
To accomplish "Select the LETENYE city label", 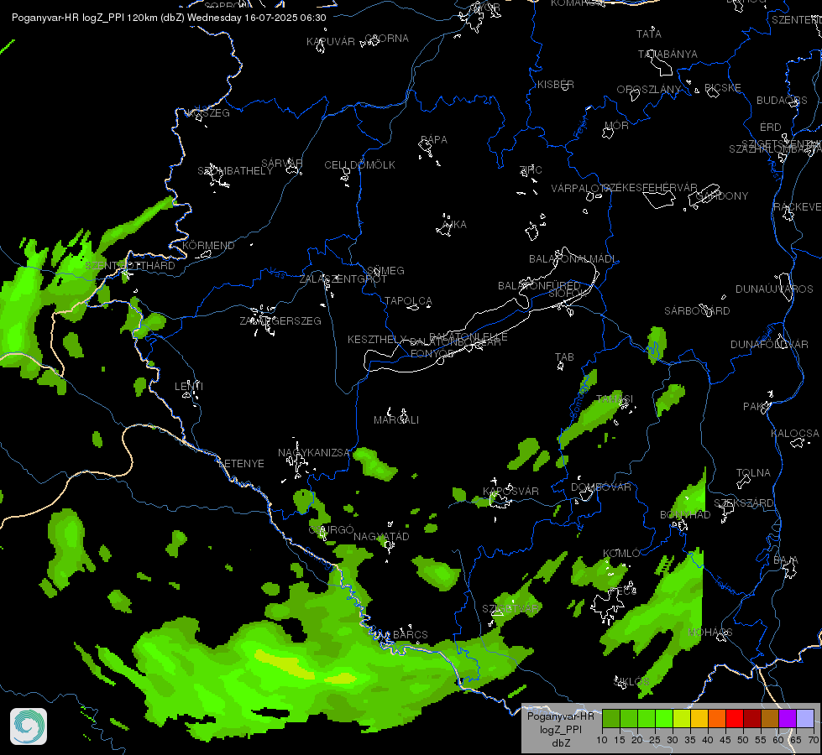I will [x=241, y=464].
